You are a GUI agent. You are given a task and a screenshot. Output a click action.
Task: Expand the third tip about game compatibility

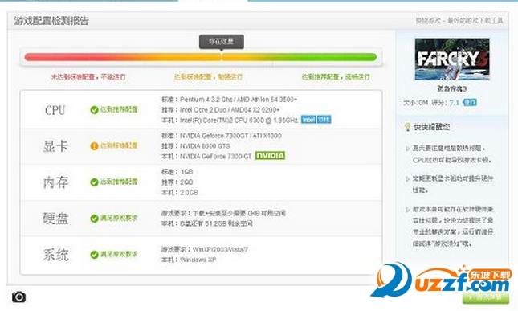pos(407,210)
